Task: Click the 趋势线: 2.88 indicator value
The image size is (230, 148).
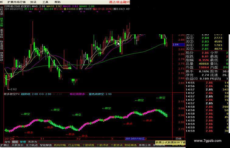Action: coord(29,94)
